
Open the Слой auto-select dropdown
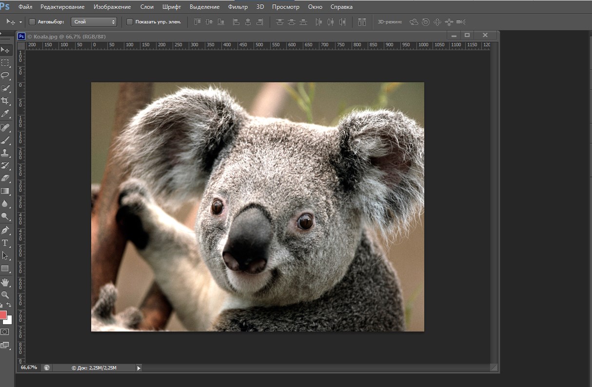point(94,22)
